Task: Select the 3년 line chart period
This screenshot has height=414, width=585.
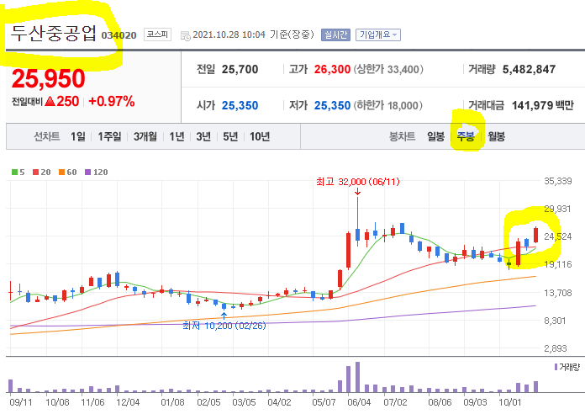Action: [203, 137]
